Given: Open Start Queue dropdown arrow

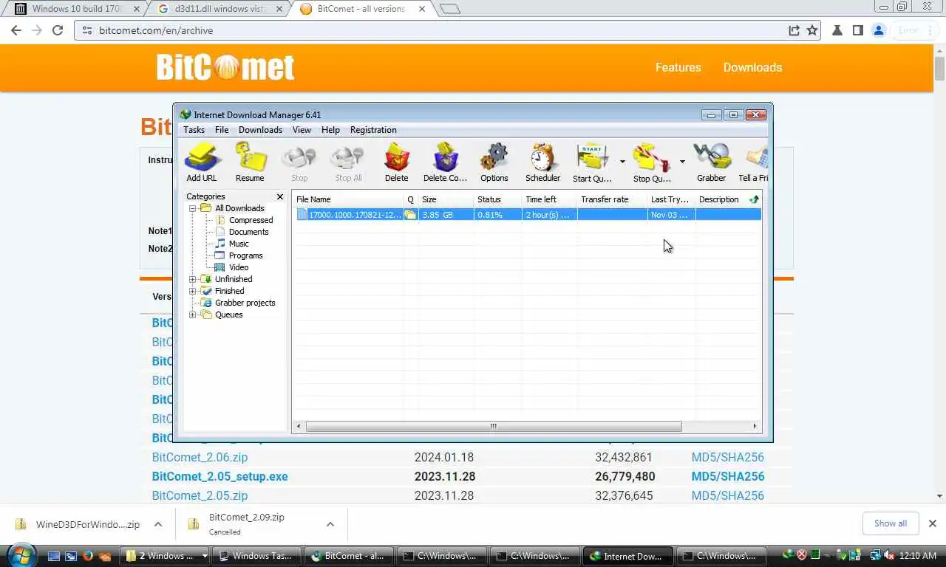Looking at the screenshot, I should pyautogui.click(x=622, y=162).
